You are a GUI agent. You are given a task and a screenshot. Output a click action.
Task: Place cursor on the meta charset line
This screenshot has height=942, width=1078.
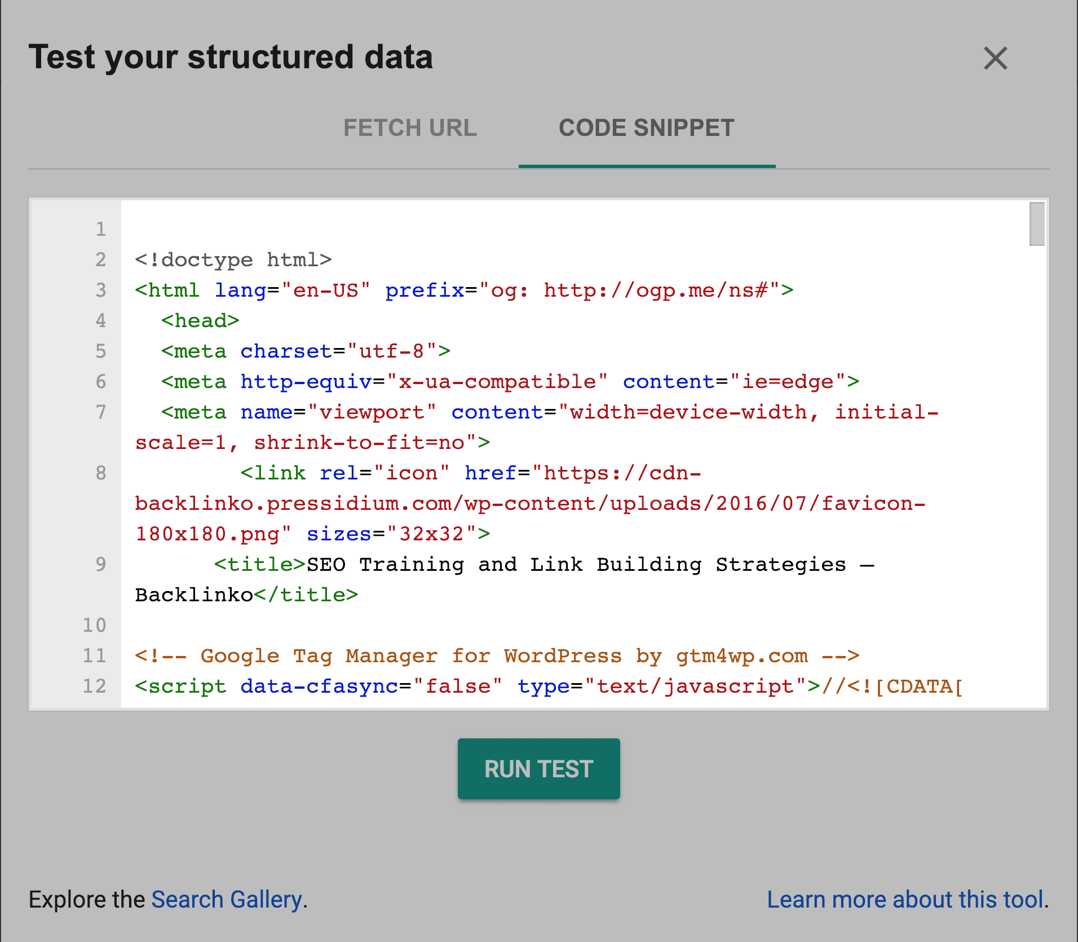pos(306,351)
